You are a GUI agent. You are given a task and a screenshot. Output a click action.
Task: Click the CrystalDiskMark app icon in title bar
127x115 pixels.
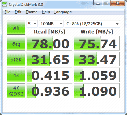point(5,4)
